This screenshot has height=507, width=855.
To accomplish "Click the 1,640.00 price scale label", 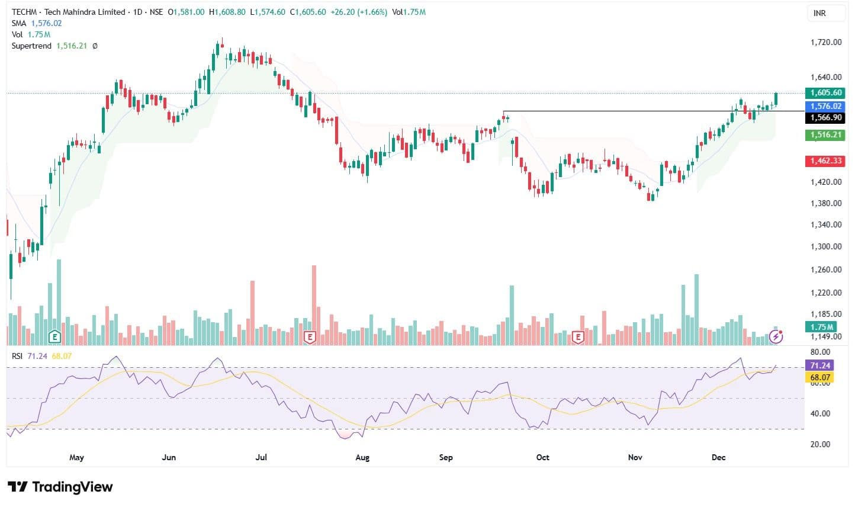I will click(825, 77).
